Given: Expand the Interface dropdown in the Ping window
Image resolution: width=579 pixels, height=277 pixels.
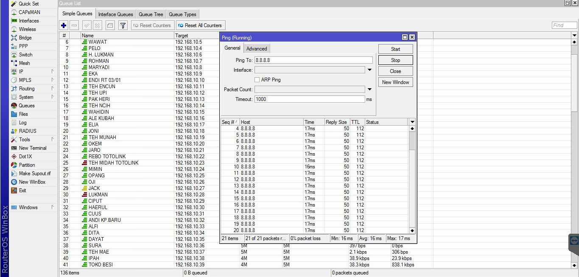Looking at the screenshot, I should 369,70.
